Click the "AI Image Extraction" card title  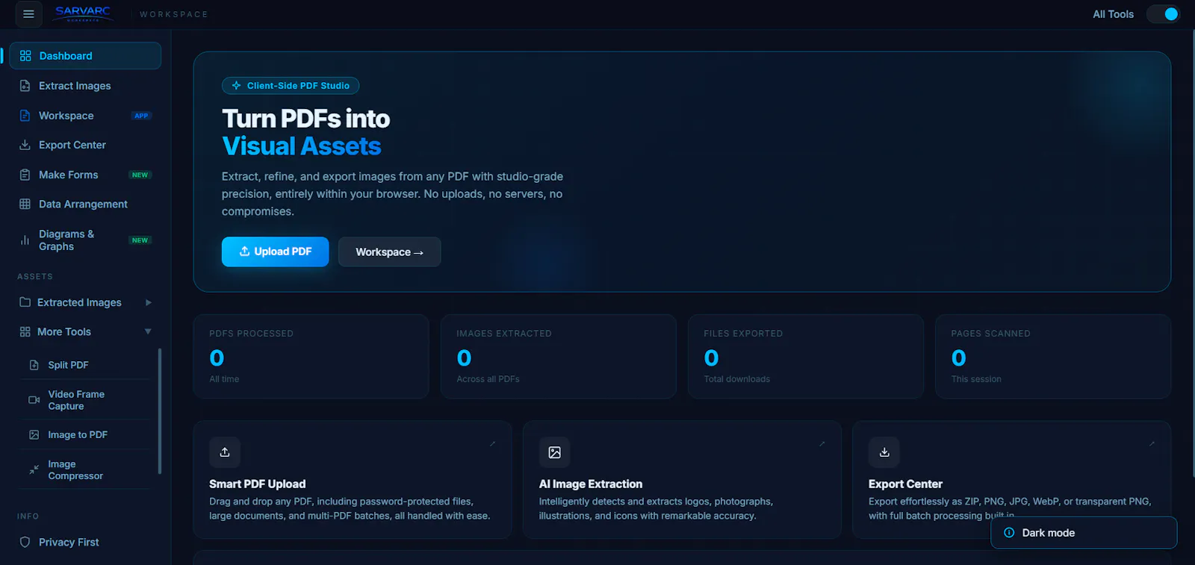(591, 484)
